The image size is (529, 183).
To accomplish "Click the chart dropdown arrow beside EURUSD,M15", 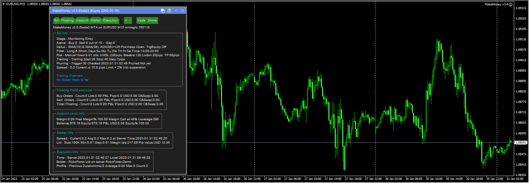I will pos(3,4).
